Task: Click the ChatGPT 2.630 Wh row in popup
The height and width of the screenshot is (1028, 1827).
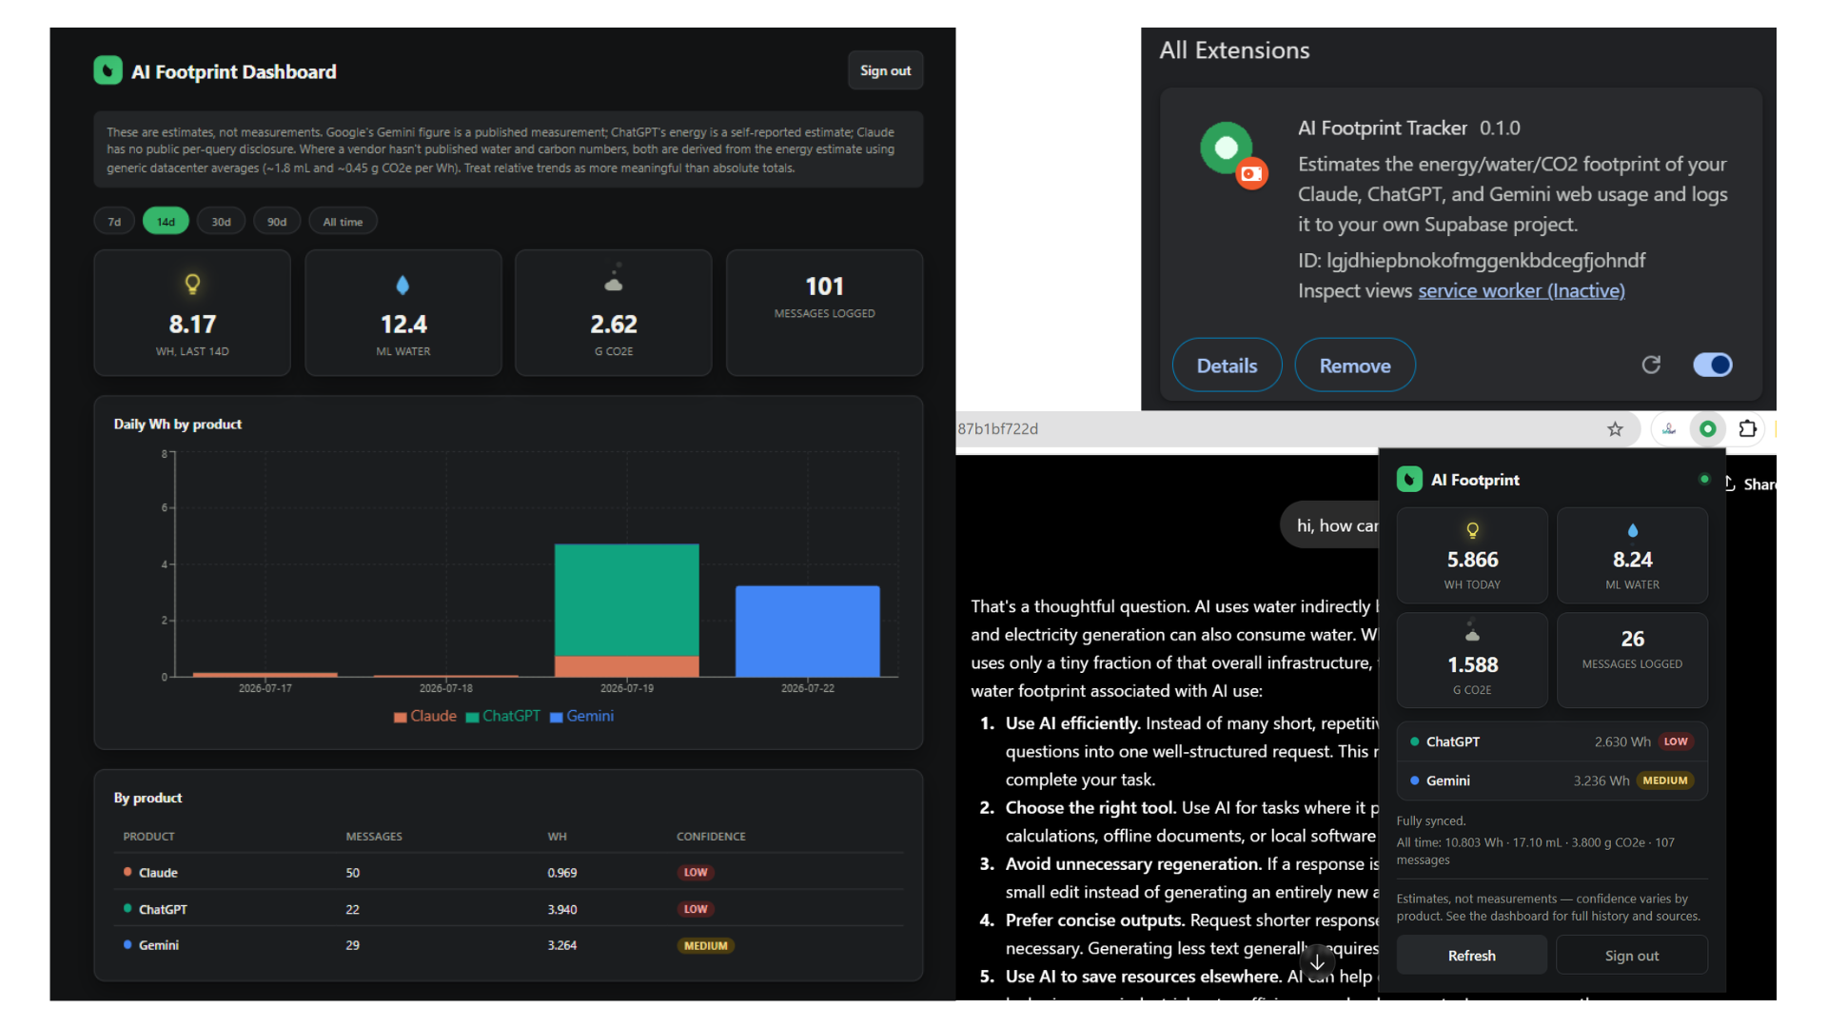Action: [x=1552, y=741]
